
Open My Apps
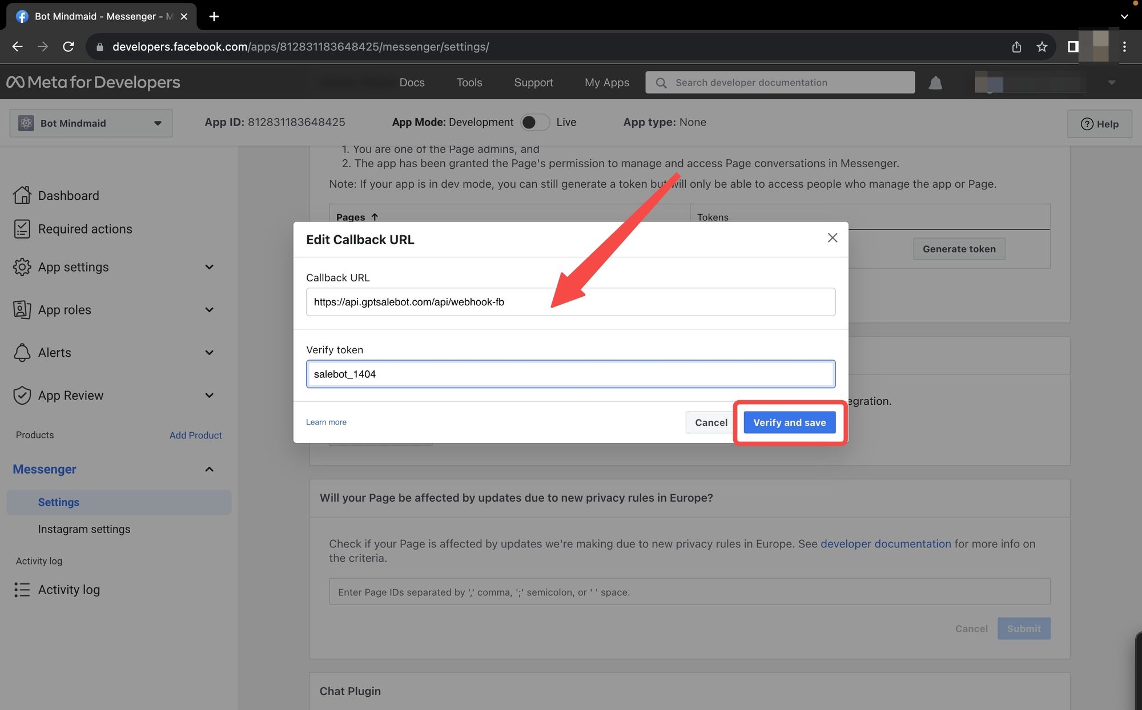click(607, 83)
